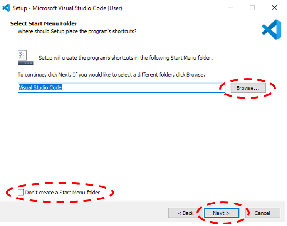Click the VS Code icon in title bar

(6, 8)
